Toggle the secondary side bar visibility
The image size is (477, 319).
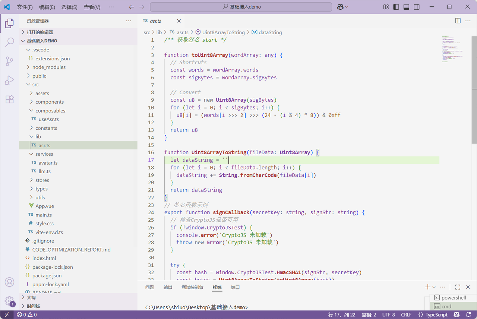click(417, 7)
